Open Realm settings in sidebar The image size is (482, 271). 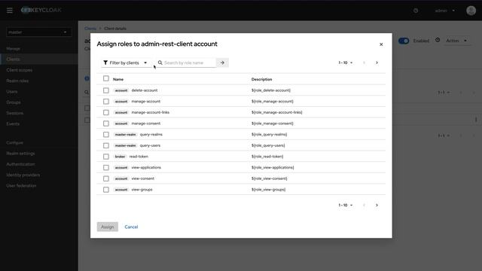point(20,154)
